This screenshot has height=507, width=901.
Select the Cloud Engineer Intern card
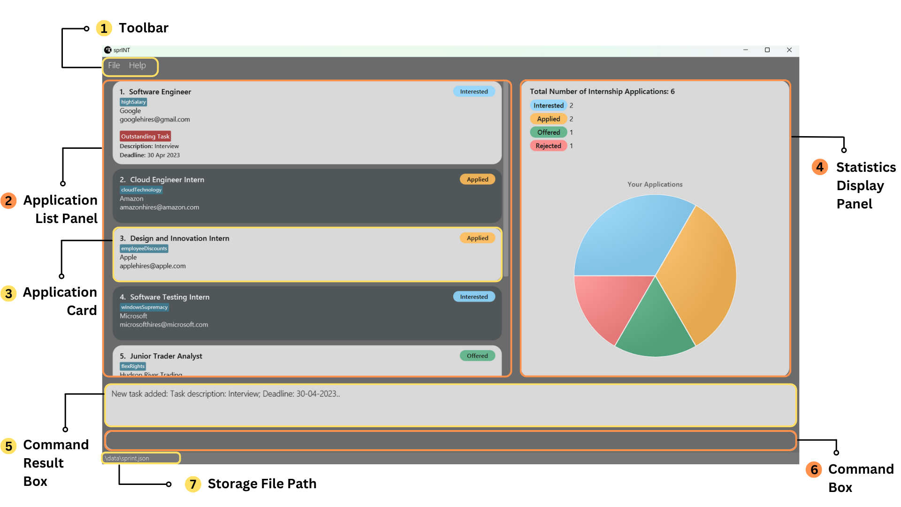click(x=307, y=196)
